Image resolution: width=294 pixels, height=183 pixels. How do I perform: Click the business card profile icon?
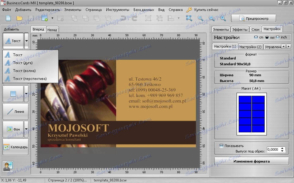8,166
